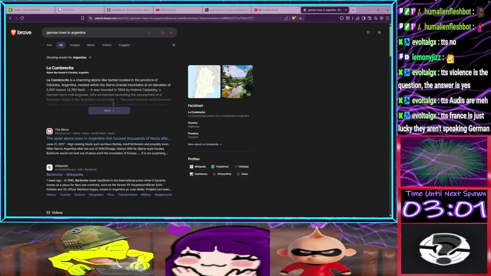Open the Brave Rewards triangle icon
The image size is (491, 276).
(300, 18)
